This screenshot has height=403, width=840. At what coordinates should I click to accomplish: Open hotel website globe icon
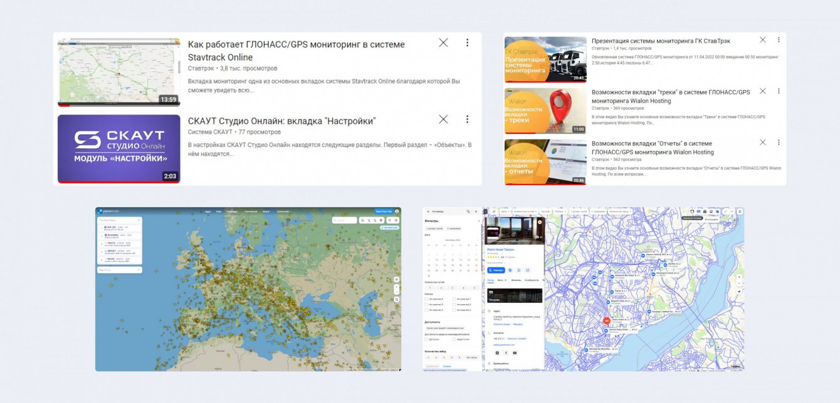pos(510,270)
